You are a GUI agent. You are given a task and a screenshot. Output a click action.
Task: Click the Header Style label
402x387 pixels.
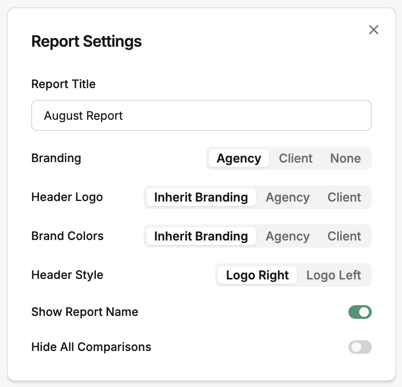67,275
